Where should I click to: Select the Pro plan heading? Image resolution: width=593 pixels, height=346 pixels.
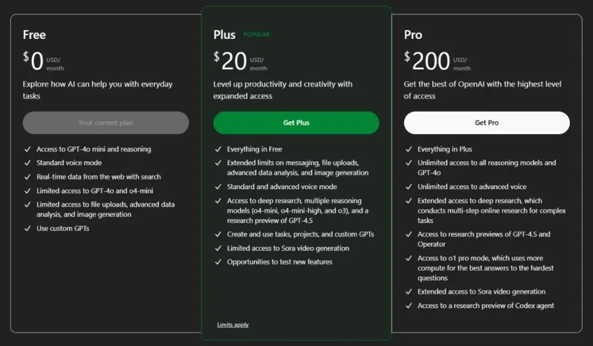pos(413,35)
